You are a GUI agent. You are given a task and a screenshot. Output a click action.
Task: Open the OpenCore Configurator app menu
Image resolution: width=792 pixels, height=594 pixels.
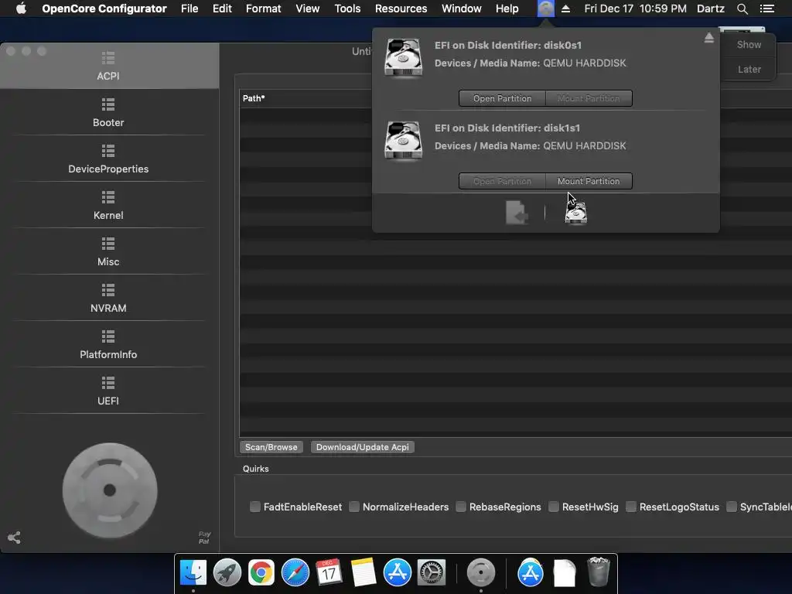click(x=104, y=9)
